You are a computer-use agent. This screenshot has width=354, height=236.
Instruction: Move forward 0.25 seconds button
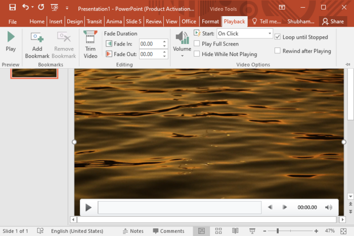point(285,207)
